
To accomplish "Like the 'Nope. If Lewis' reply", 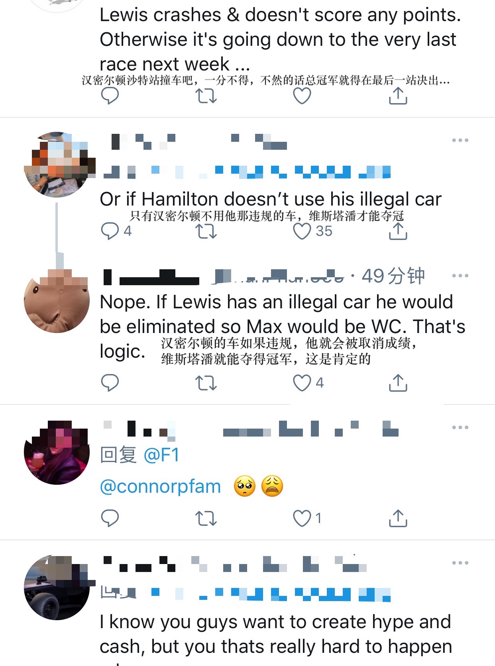I will [x=308, y=383].
